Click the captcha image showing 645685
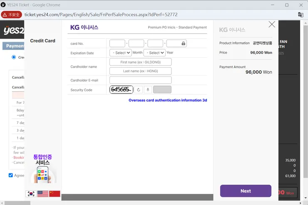This screenshot has width=308, height=205. (x=122, y=90)
